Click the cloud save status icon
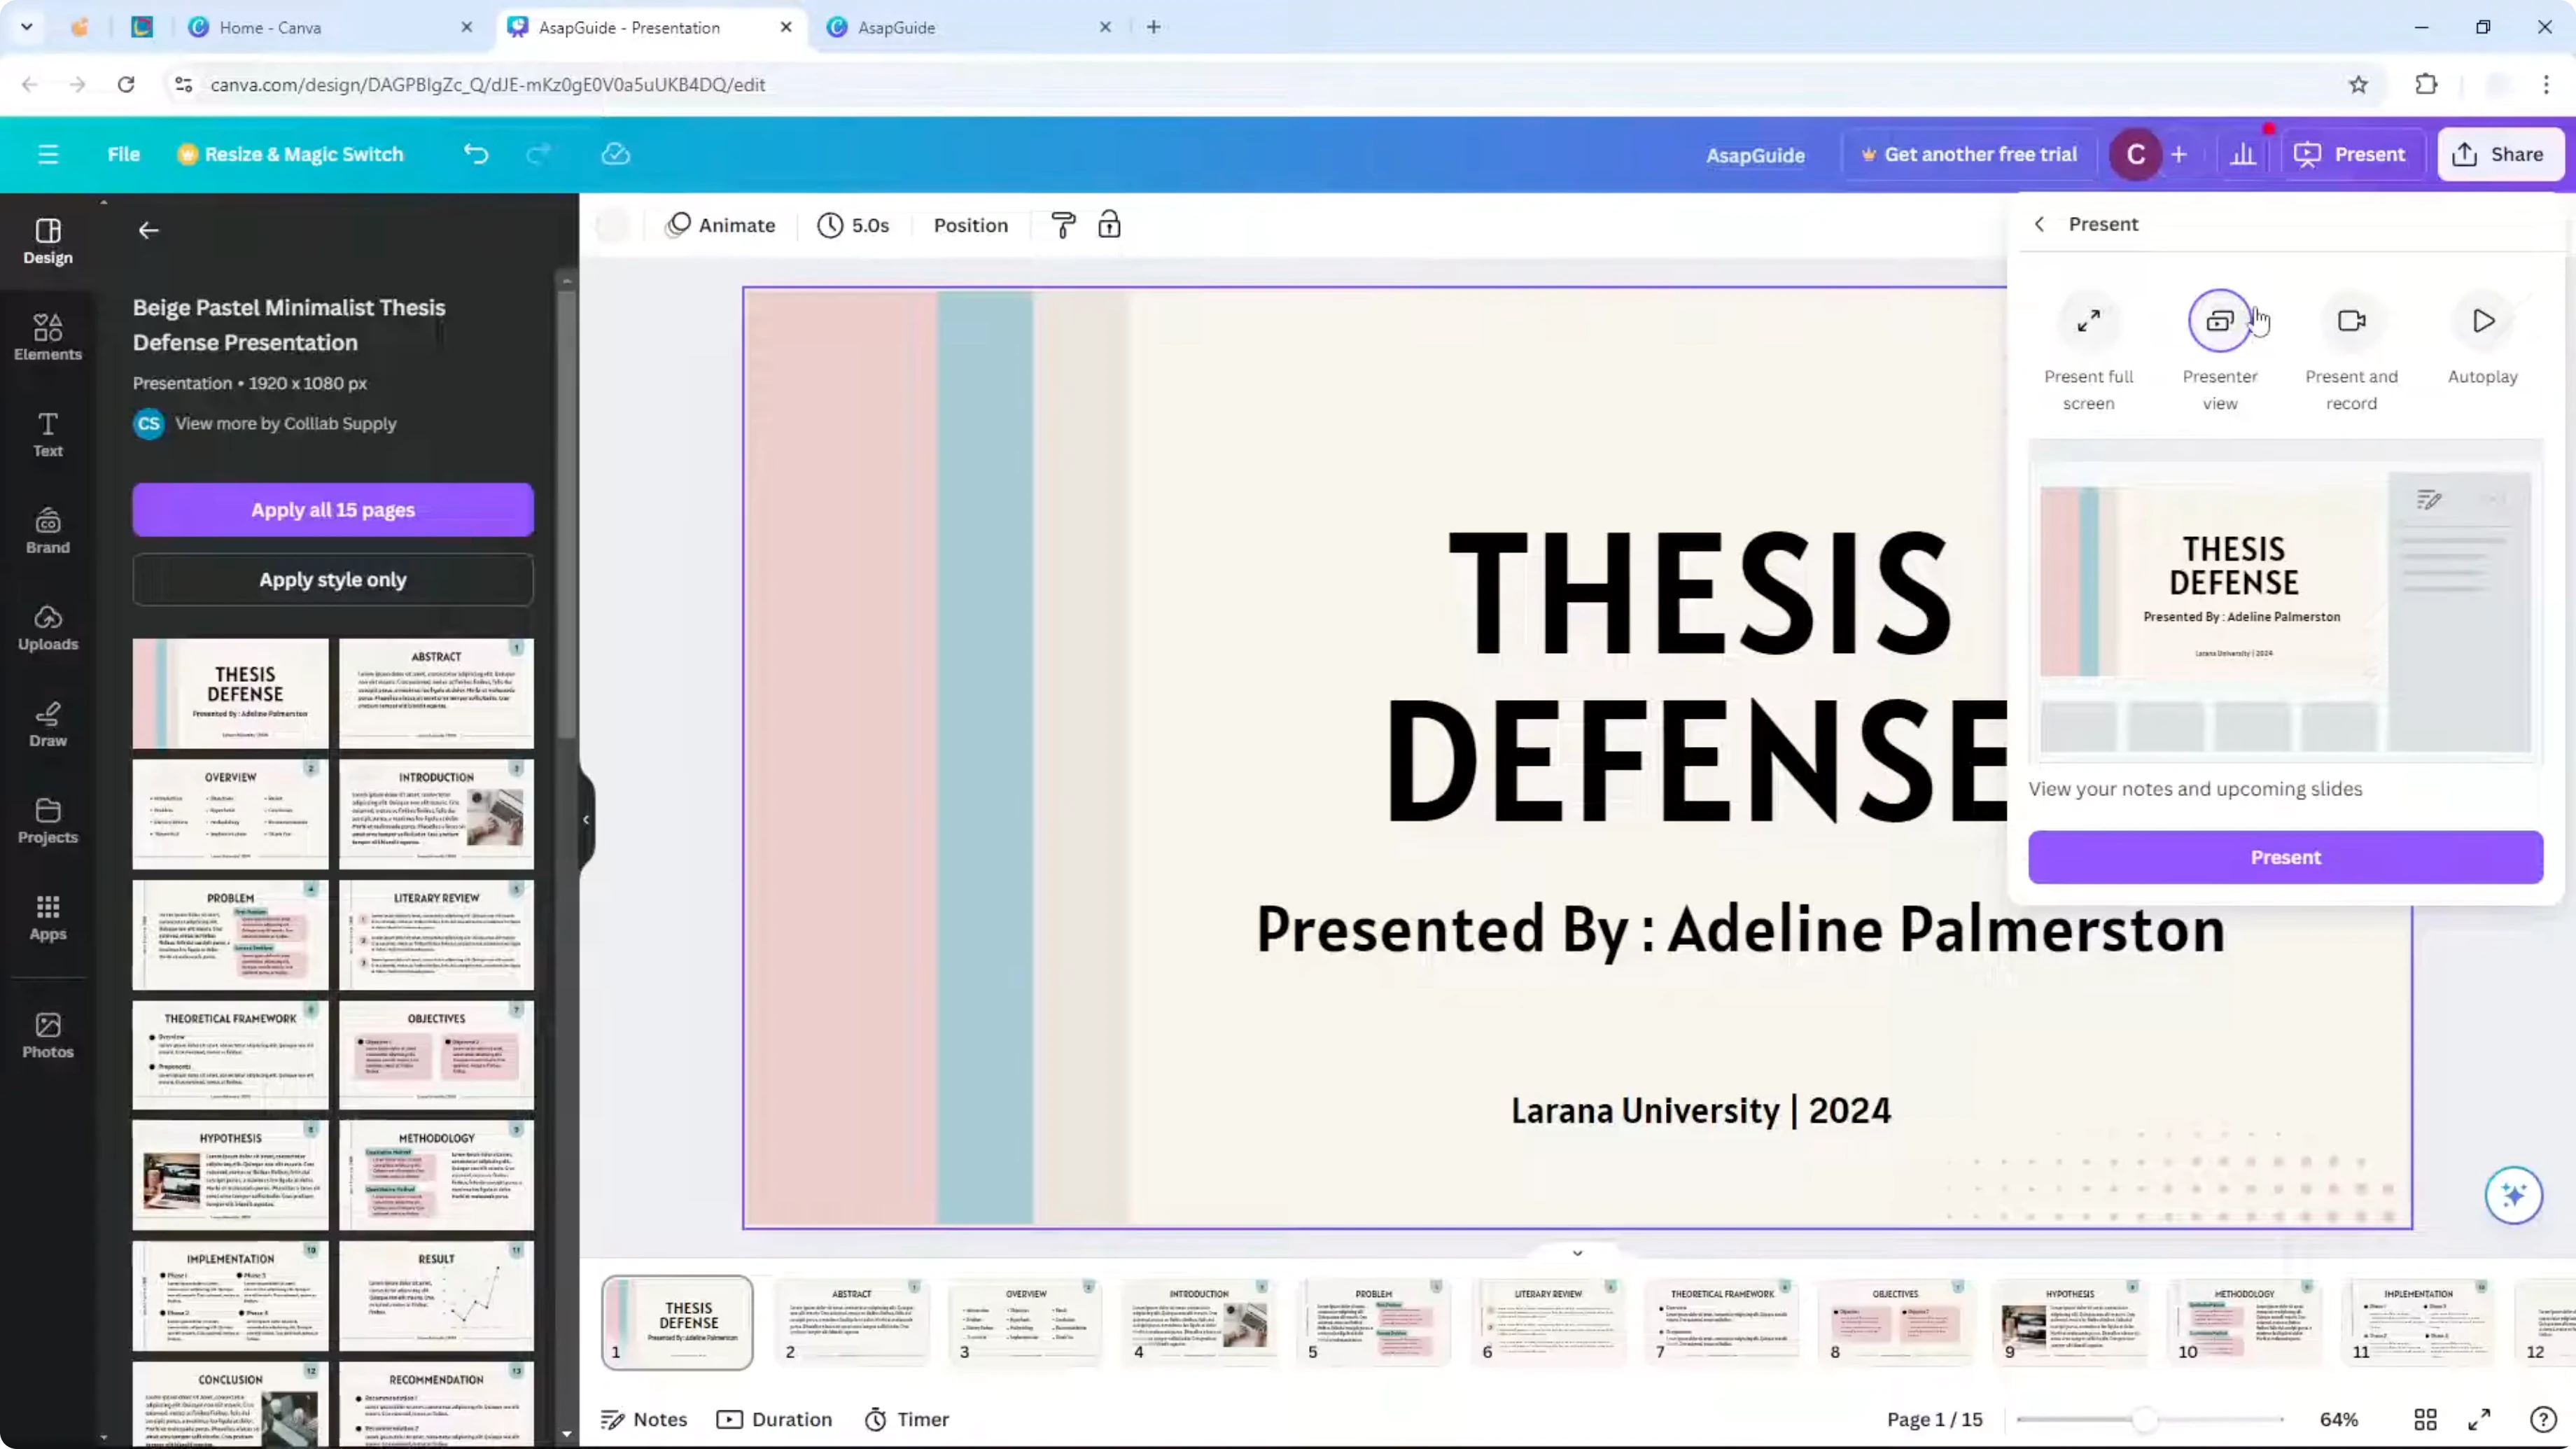The width and height of the screenshot is (2576, 1449). [x=616, y=154]
